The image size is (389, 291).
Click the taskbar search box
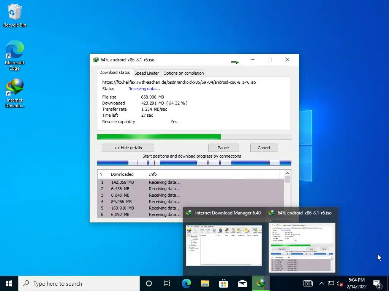point(79,283)
